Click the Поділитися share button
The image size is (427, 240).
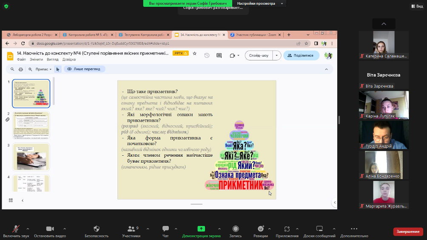tap(301, 55)
